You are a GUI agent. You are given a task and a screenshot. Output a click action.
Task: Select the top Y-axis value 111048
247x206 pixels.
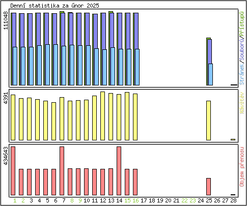6,20
